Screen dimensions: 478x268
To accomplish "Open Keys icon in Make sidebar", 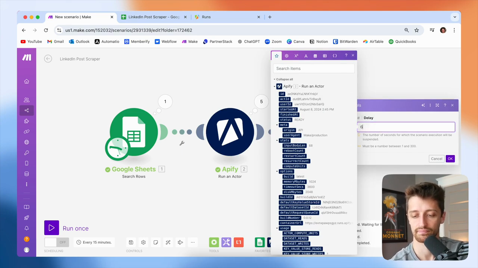I will (x=27, y=153).
